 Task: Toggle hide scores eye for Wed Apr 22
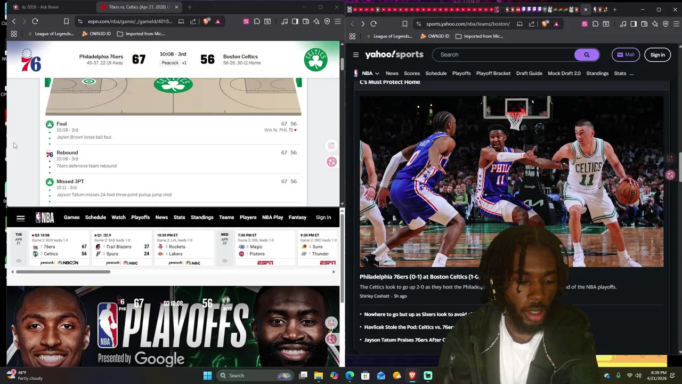(224, 261)
